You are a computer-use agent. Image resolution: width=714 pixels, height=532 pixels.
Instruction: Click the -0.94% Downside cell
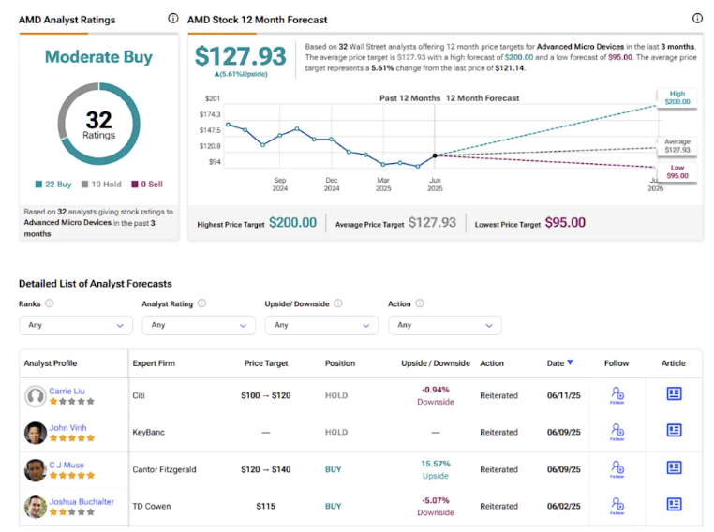436,396
